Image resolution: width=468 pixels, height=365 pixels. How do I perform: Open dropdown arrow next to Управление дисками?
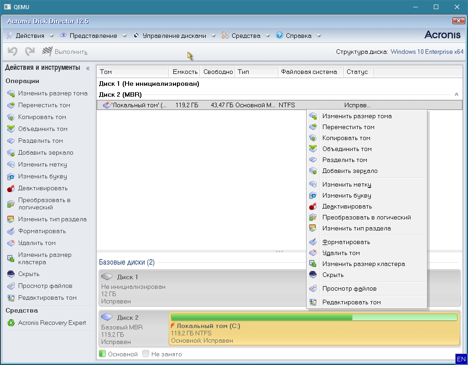[x=213, y=36]
